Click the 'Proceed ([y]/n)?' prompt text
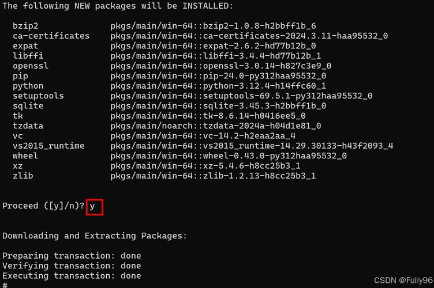 43,206
